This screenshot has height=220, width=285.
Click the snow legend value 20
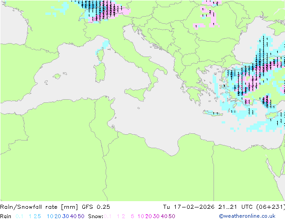tap(148, 216)
